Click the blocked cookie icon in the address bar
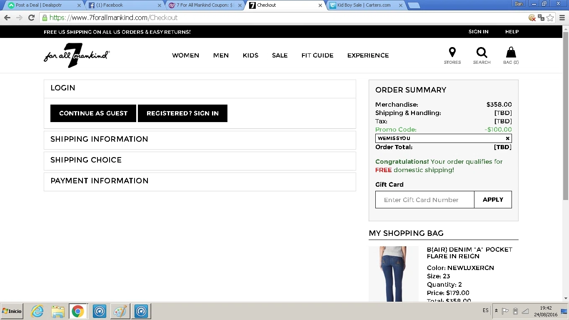 (532, 17)
